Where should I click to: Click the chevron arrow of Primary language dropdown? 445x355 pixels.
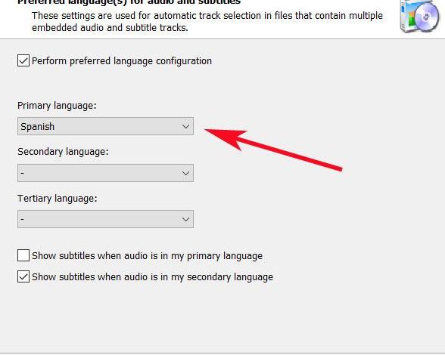tap(185, 126)
